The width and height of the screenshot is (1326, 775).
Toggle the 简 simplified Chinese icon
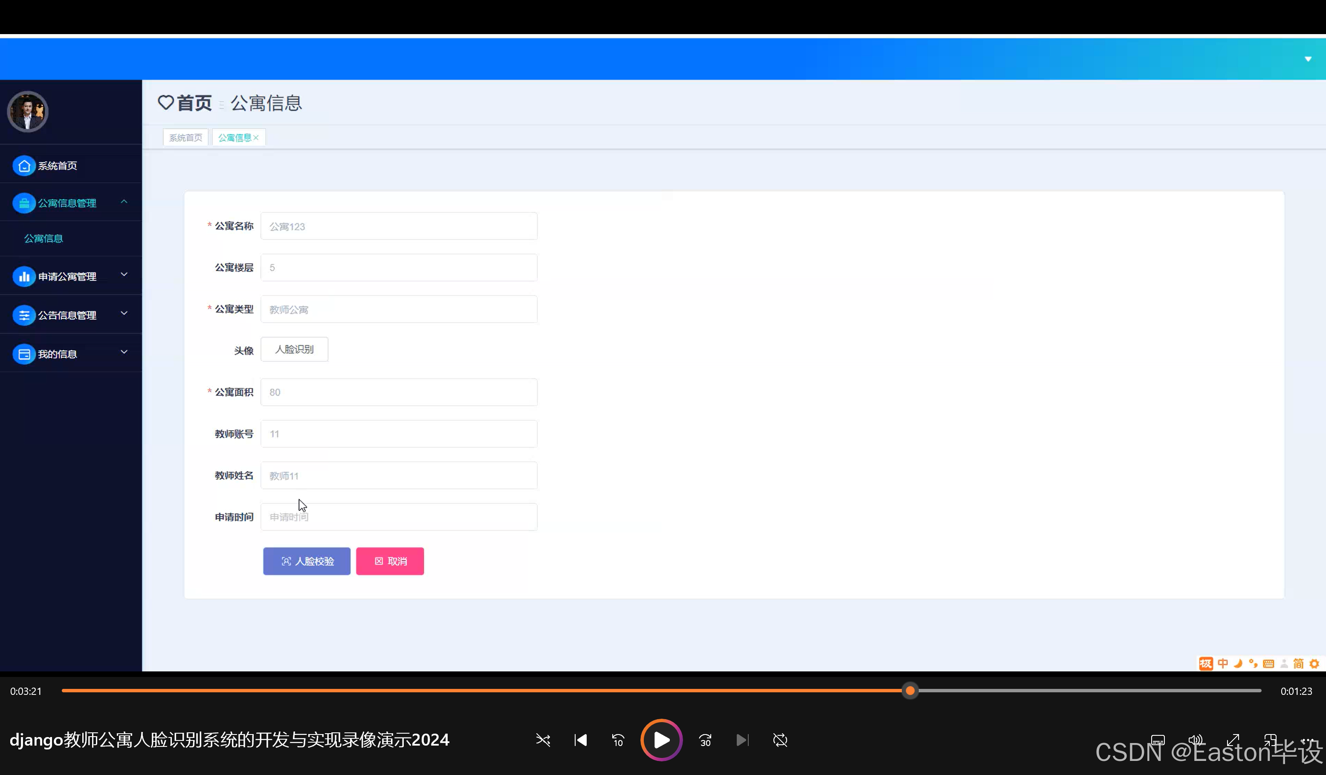(1299, 663)
